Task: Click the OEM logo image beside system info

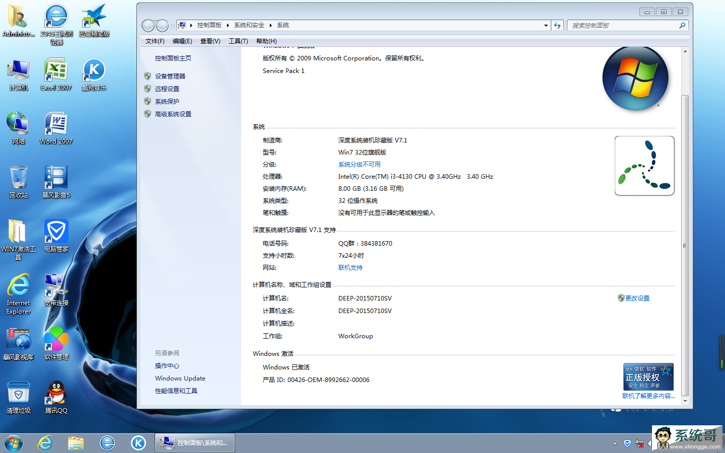Action: click(x=644, y=166)
